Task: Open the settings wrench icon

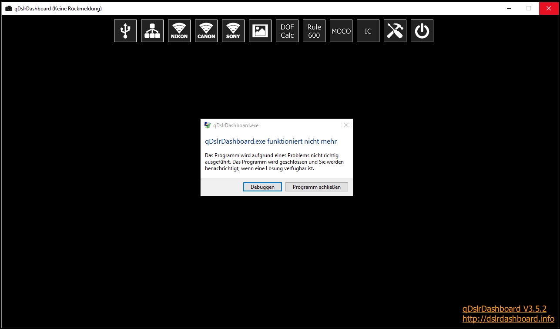Action: [x=395, y=31]
